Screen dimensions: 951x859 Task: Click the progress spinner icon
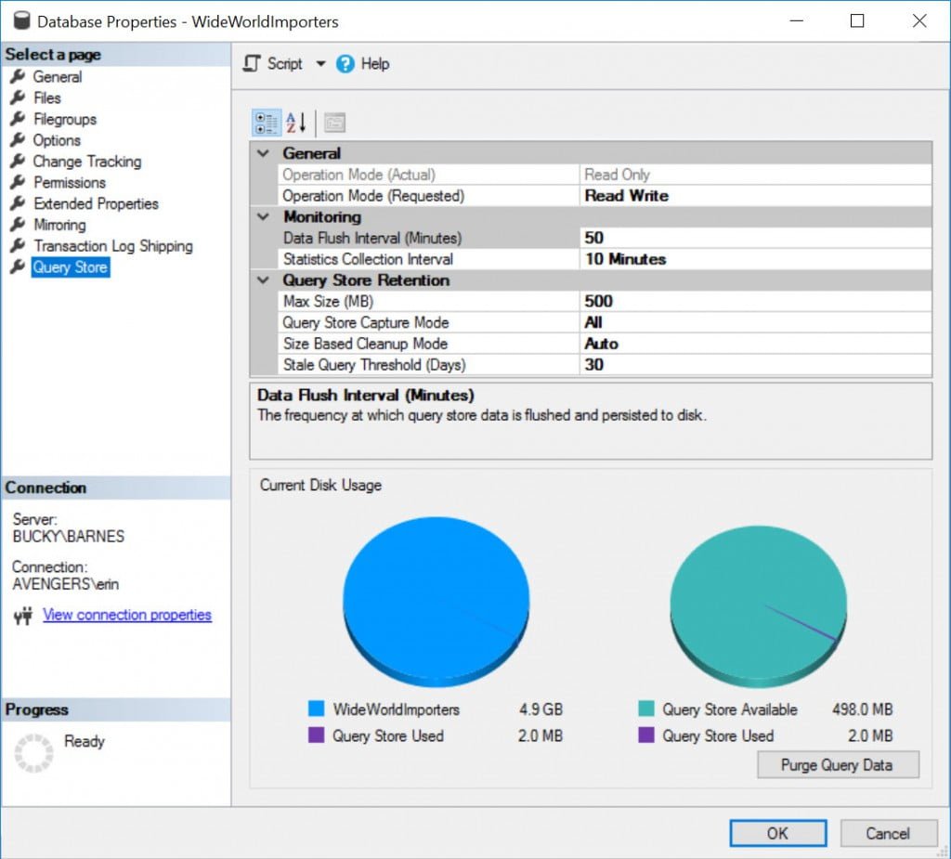tap(34, 753)
